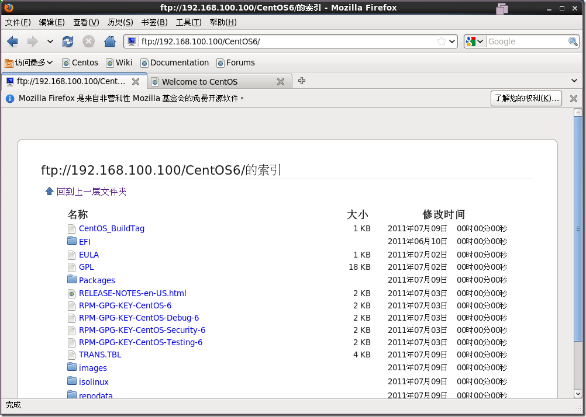Viewport: 586px width, 417px height.
Task: Open RELEASE-NOTES-en-US.html link
Action: point(132,293)
